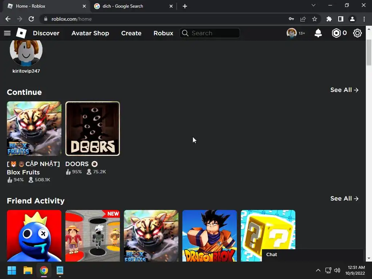This screenshot has width=372, height=279.
Task: Click the header avatar profile picture
Action: (x=292, y=33)
